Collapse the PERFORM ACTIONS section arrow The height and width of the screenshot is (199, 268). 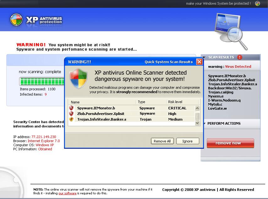click(x=204, y=123)
